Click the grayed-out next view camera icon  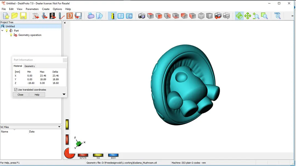coord(226,16)
